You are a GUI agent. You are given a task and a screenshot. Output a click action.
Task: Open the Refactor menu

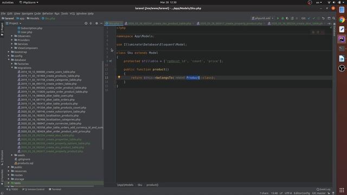[48, 14]
